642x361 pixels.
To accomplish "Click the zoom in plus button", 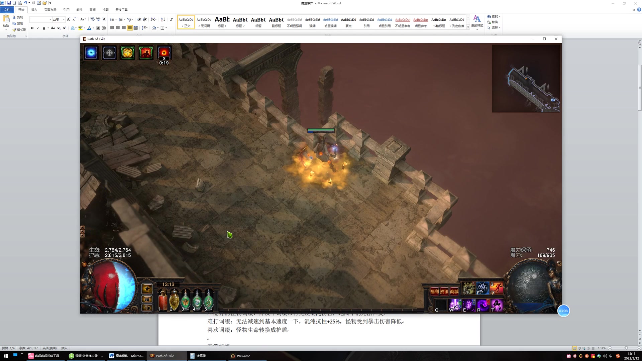I will coord(639,348).
